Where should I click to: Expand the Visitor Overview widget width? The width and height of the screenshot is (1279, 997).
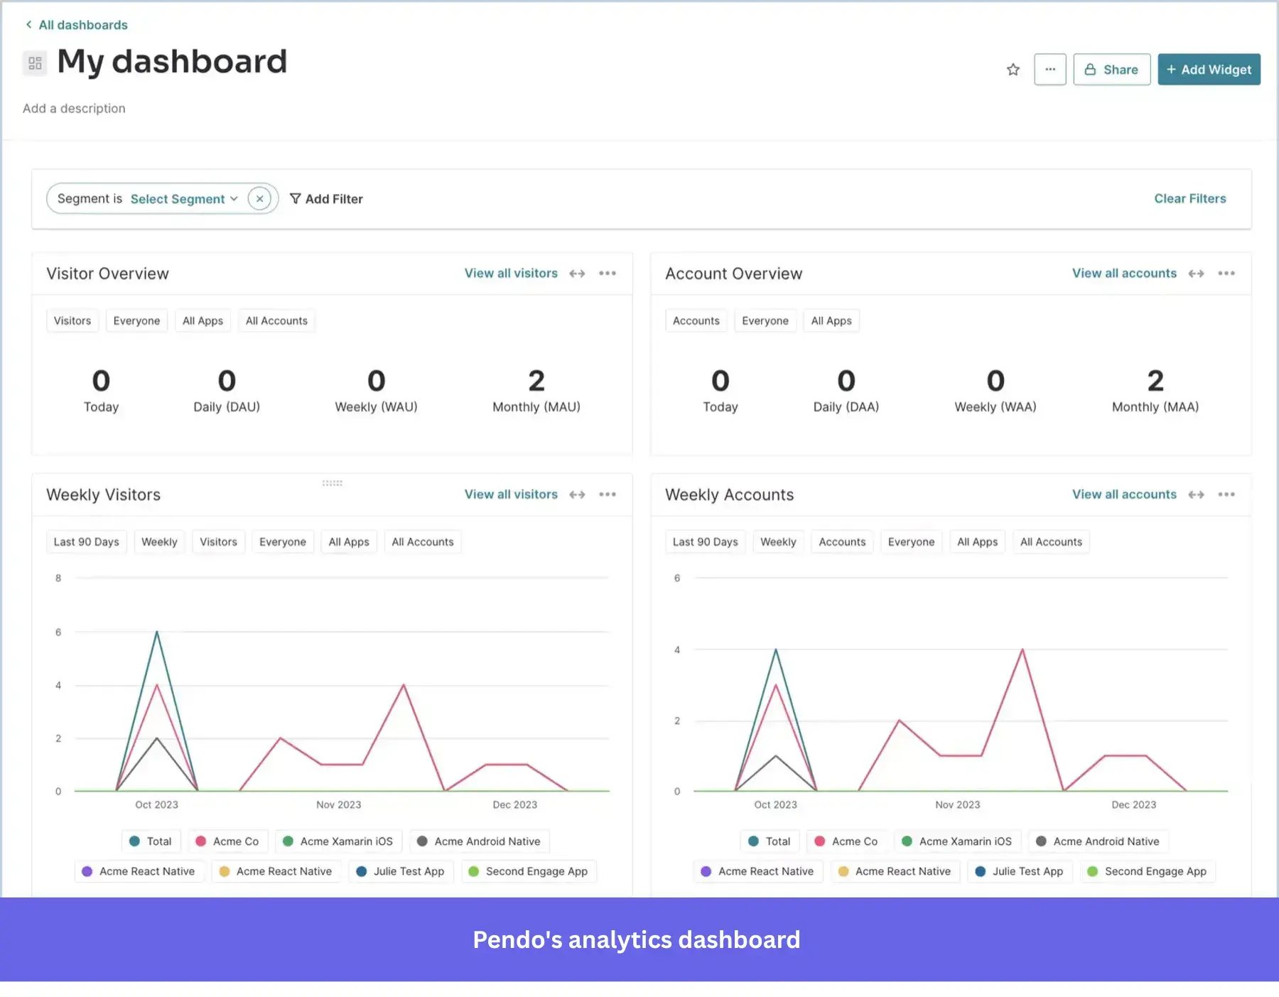[x=578, y=273]
